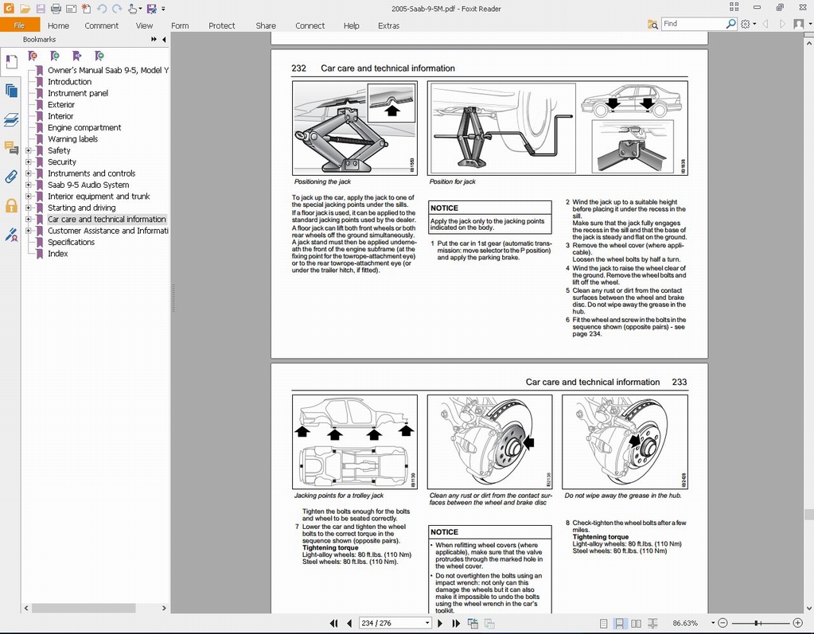Image resolution: width=814 pixels, height=634 pixels.
Task: Click the Save disk icon
Action: 41,9
